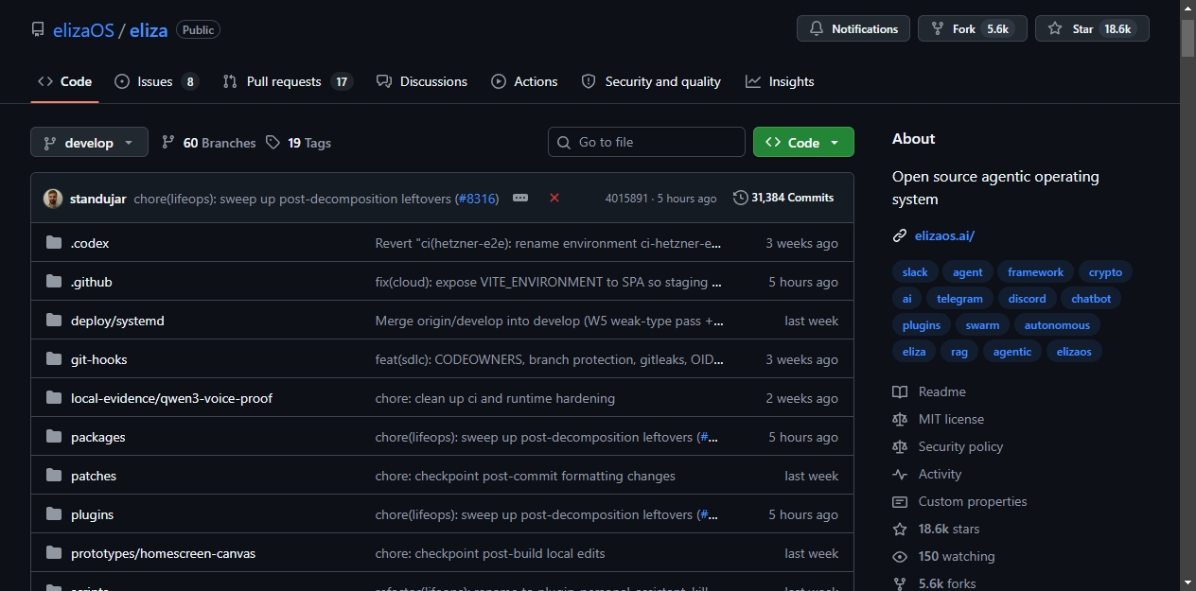
Task: Open the Custom properties link
Action: coord(959,501)
